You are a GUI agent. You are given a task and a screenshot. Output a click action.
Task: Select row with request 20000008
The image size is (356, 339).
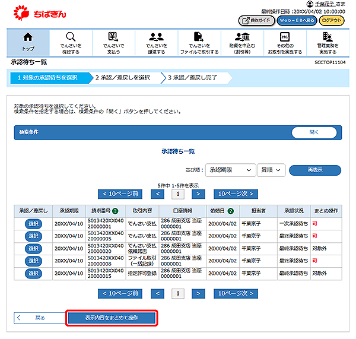[x=33, y=261]
